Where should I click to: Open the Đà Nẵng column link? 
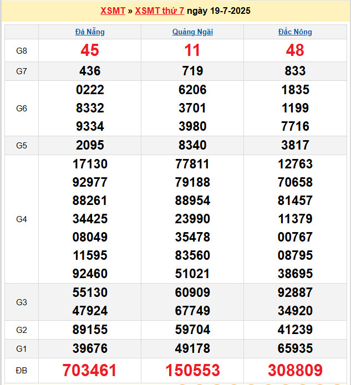(x=90, y=32)
